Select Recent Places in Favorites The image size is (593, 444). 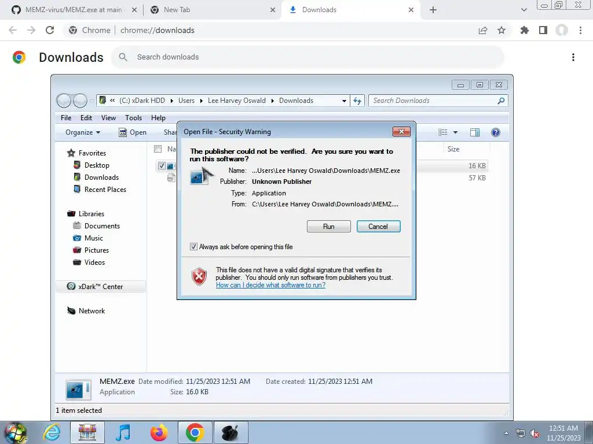[100, 189]
